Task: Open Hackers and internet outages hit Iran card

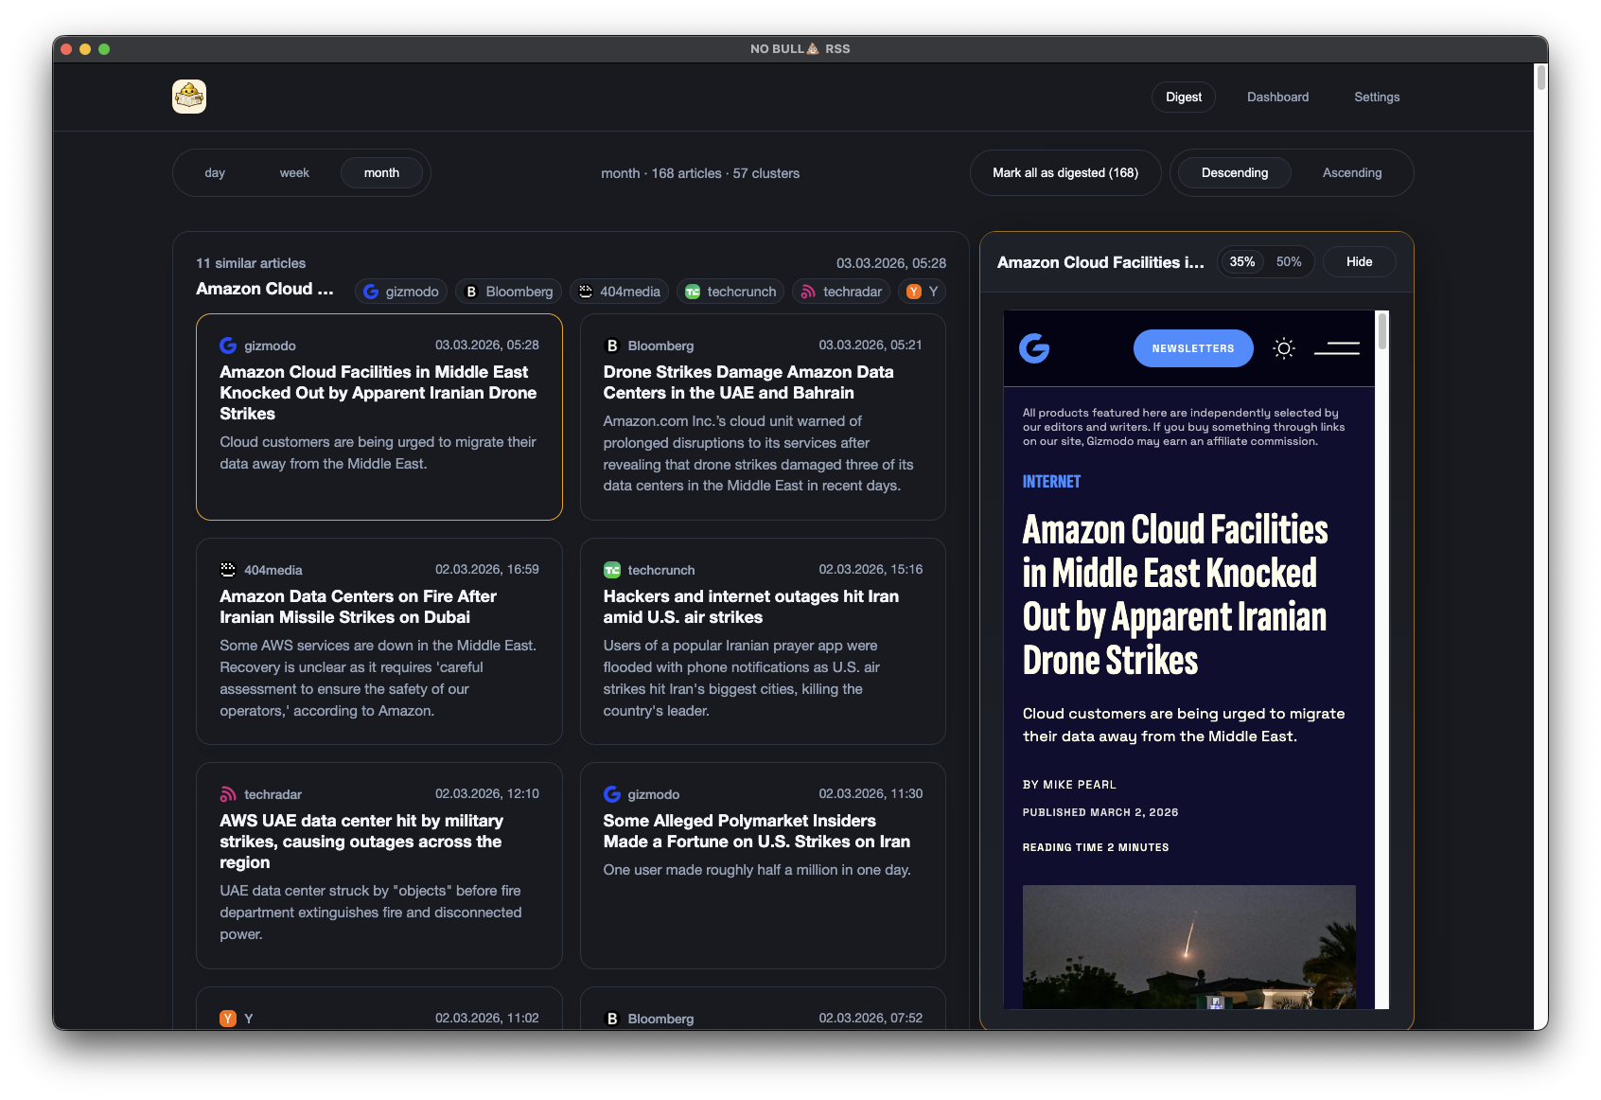Action: point(763,641)
